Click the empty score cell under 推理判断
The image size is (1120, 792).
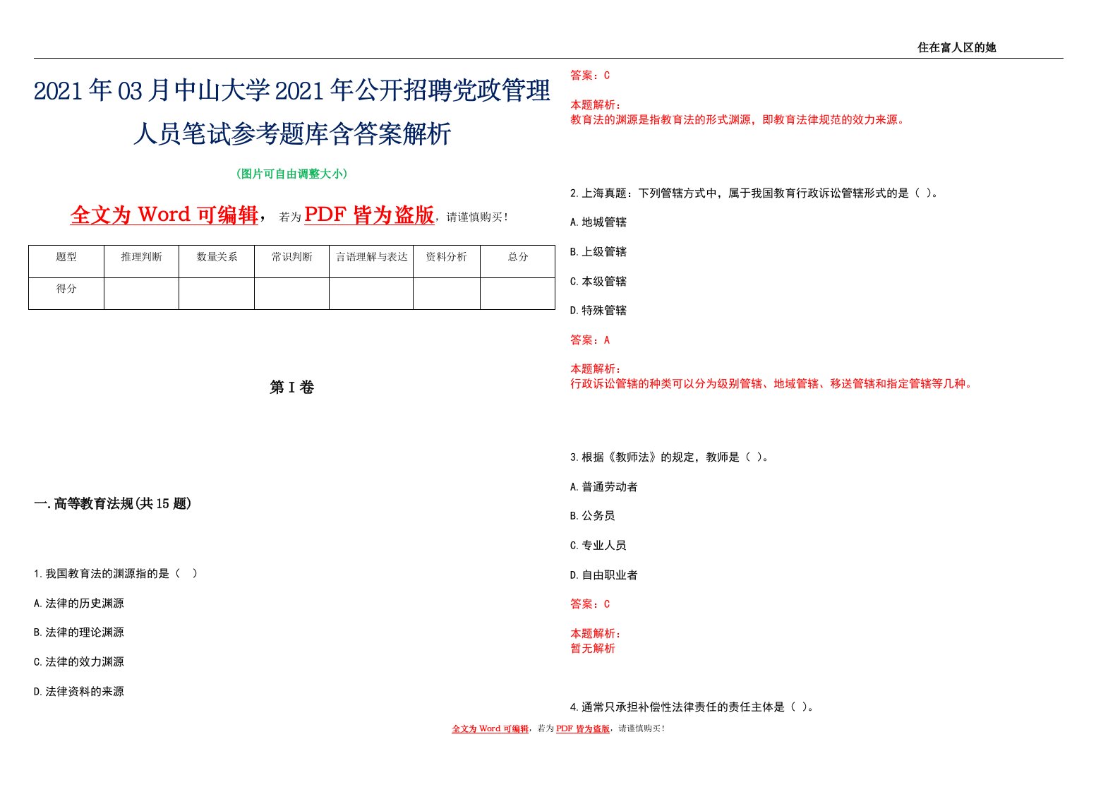pyautogui.click(x=141, y=294)
